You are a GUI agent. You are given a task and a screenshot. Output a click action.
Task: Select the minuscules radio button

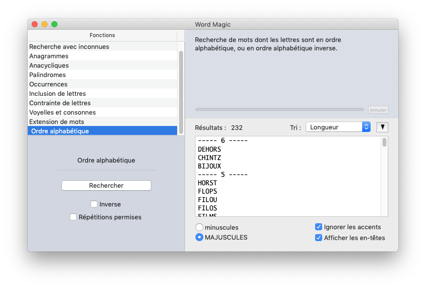pos(199,228)
